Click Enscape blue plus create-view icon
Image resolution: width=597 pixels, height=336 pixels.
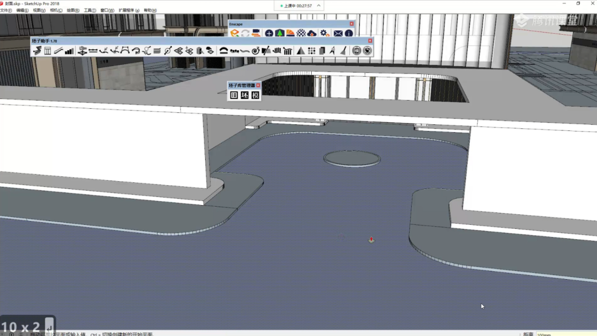pyautogui.click(x=269, y=34)
